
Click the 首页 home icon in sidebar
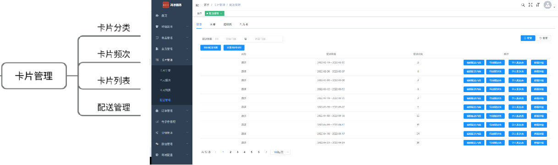pos(157,15)
